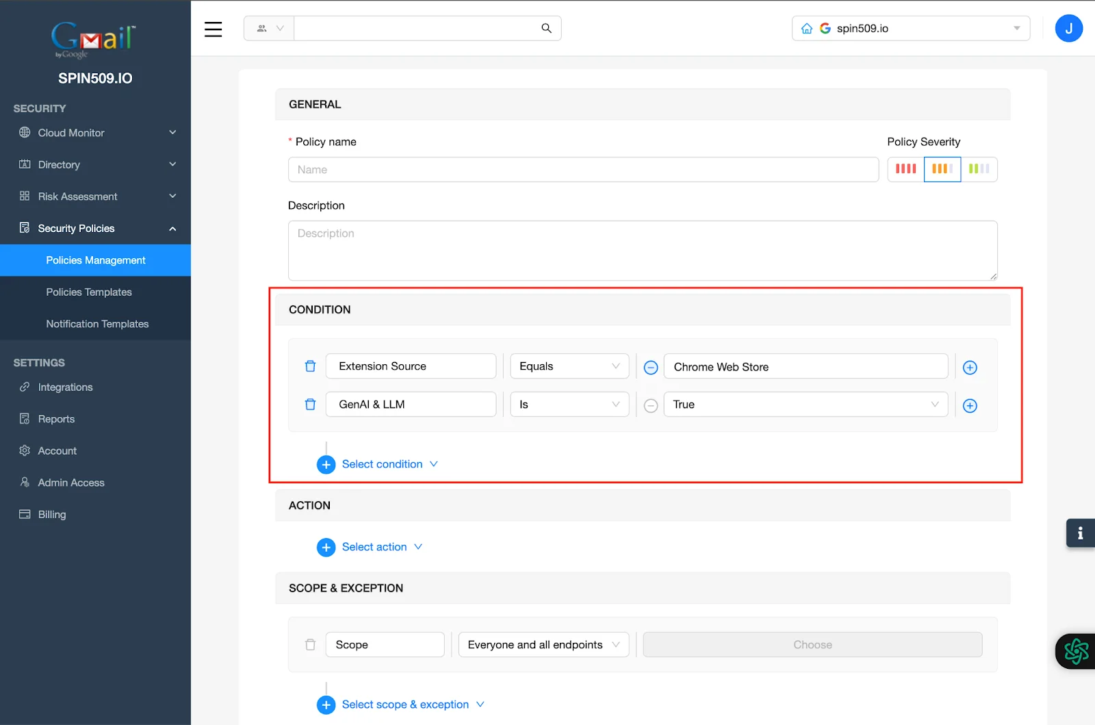Delete the Extension Source condition row

click(310, 366)
